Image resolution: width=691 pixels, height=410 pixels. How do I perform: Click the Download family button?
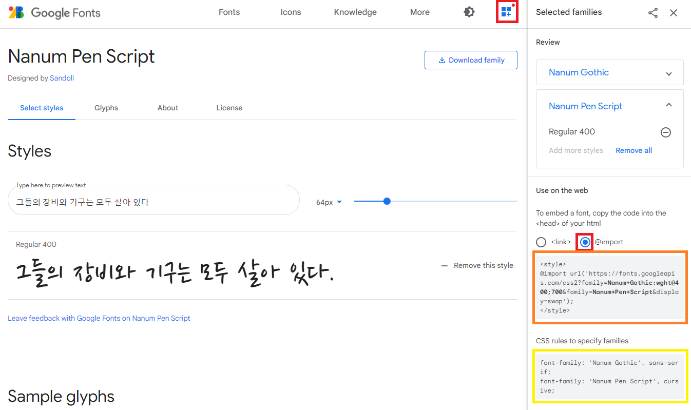pos(471,60)
